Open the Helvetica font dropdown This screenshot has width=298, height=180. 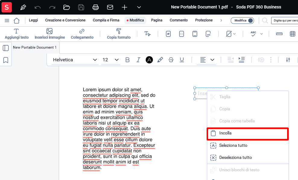click(x=75, y=60)
